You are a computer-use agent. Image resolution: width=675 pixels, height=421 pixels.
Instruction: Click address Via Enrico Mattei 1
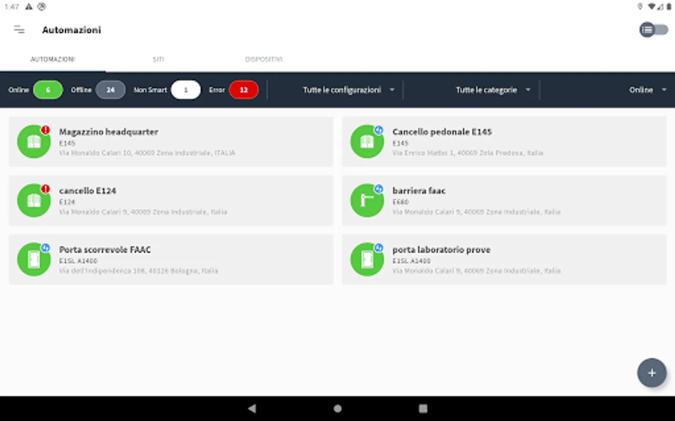pos(468,153)
